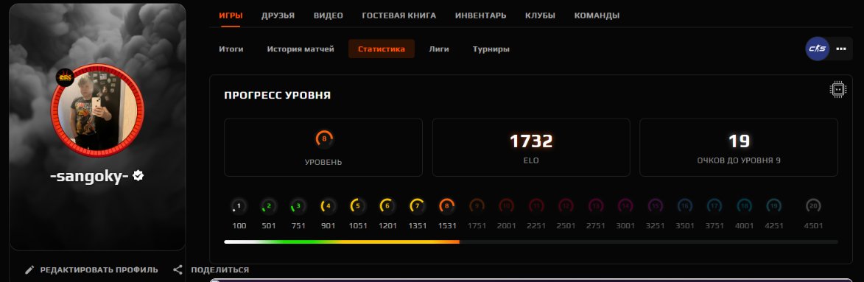The width and height of the screenshot is (864, 282).
Task: Click the chip icon in level progress panel
Action: pyautogui.click(x=837, y=89)
